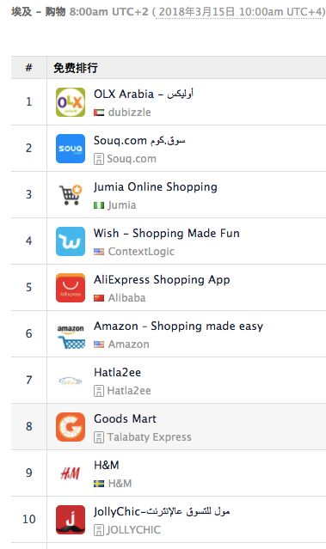Viewport: 326px width, 549px height.
Task: Click the Amazon – Shopping made easy title
Action: click(178, 326)
